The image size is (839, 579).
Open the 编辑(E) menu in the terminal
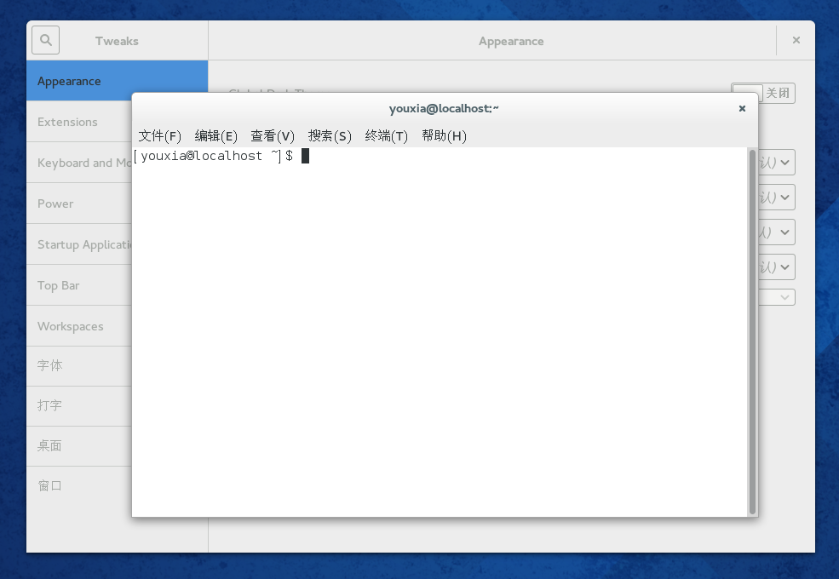click(x=215, y=136)
